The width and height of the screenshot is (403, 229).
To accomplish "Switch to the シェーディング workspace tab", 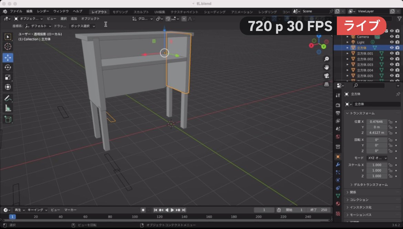I will [x=215, y=12].
